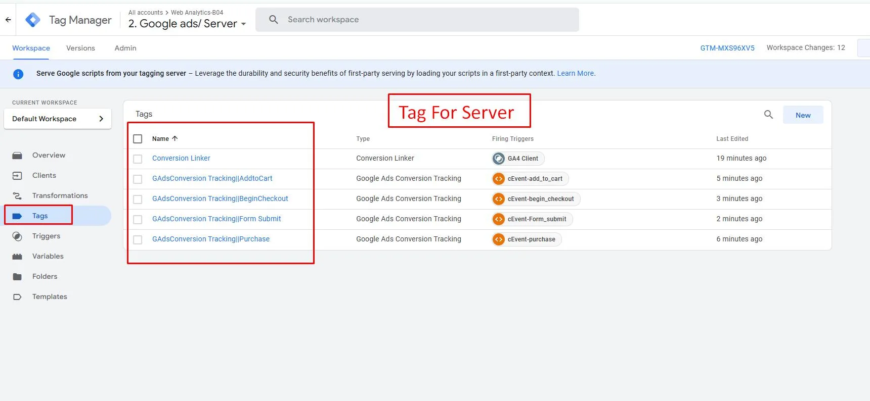Click the cEvent-Form_submit trigger icon
The height and width of the screenshot is (401, 870).
[499, 219]
